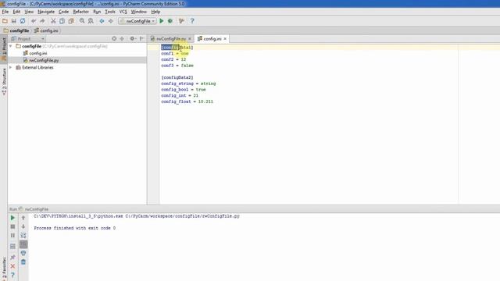This screenshot has width=500, height=281.
Task: Click the Debug bug icon in toolbar
Action: (170, 21)
